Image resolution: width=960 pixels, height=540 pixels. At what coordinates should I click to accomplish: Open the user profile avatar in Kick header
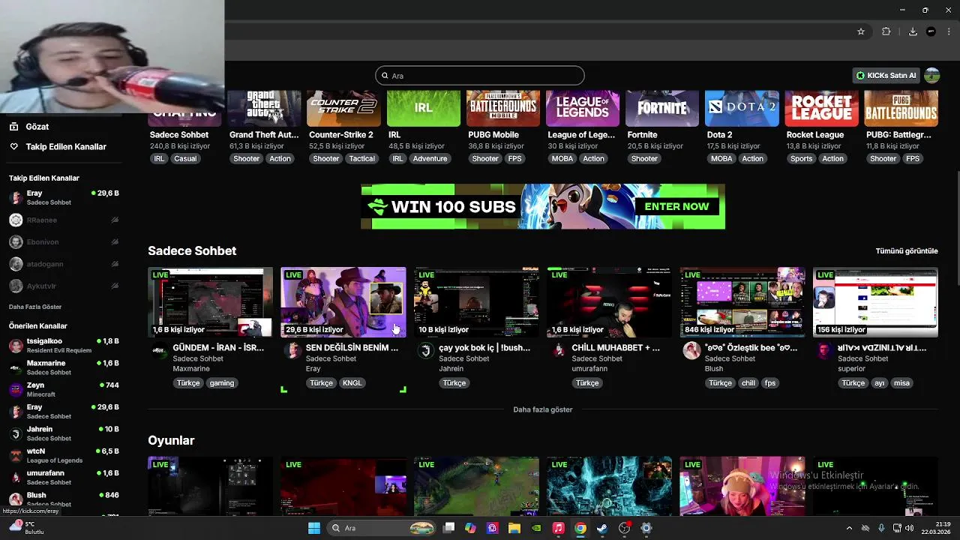[x=931, y=75]
